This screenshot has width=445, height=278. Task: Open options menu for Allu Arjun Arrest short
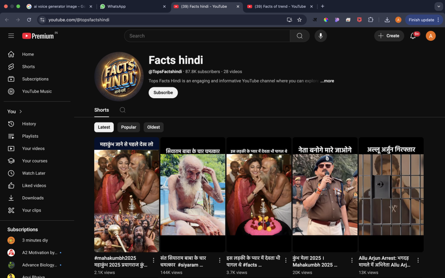(x=418, y=260)
